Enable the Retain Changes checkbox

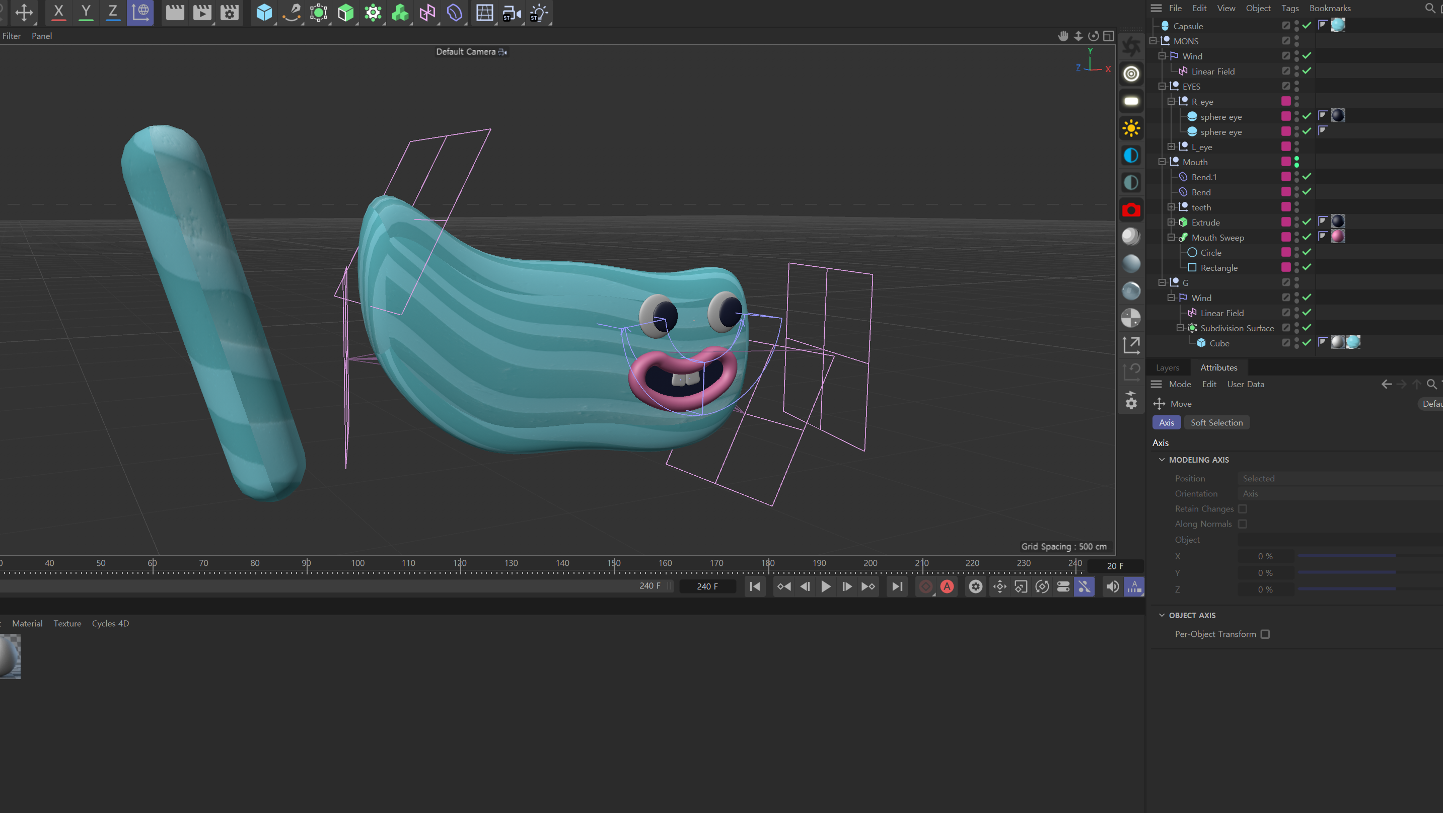pos(1243,508)
